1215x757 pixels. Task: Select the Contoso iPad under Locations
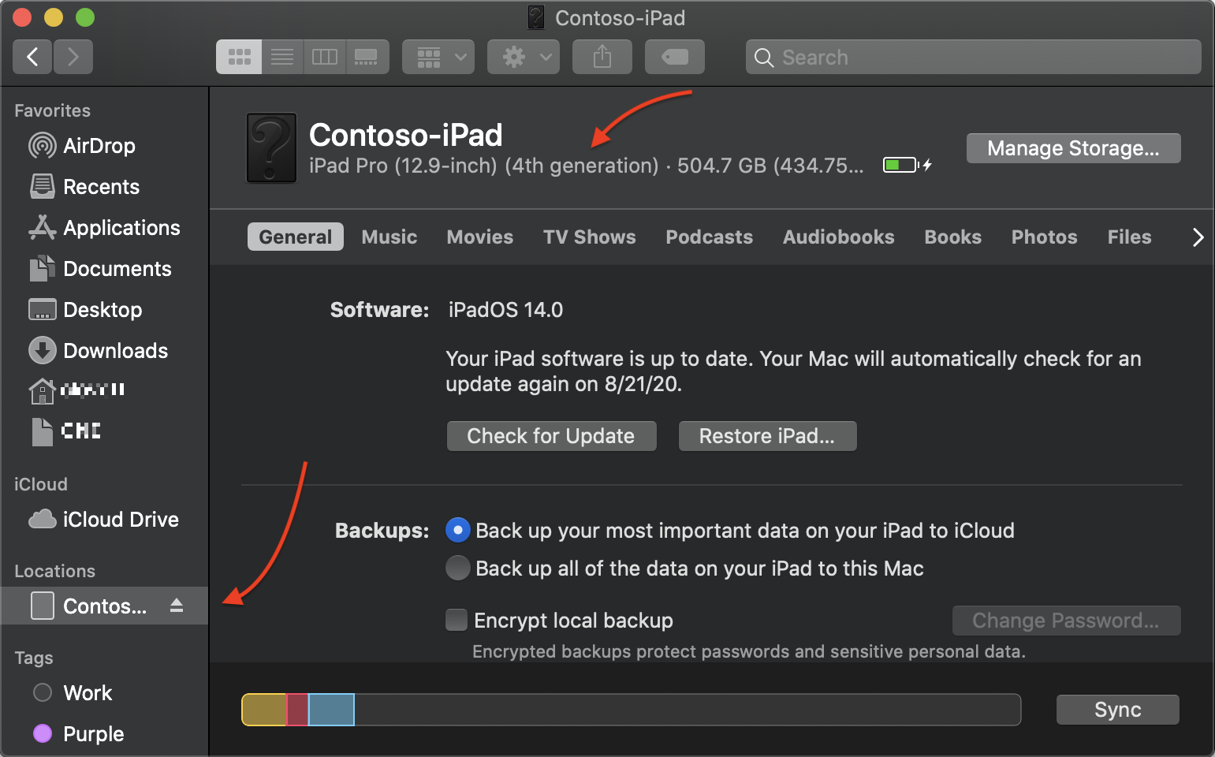[x=104, y=606]
